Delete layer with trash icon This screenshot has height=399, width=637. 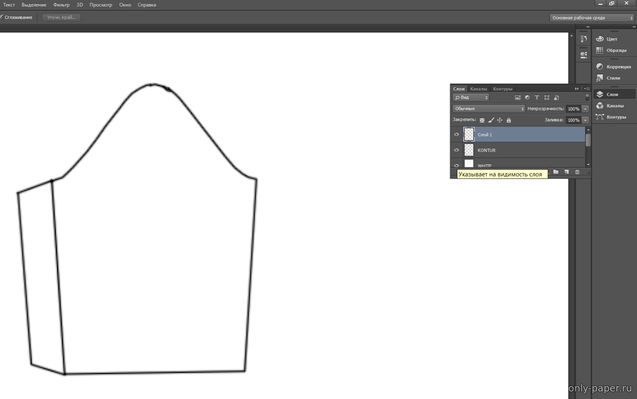(x=577, y=172)
